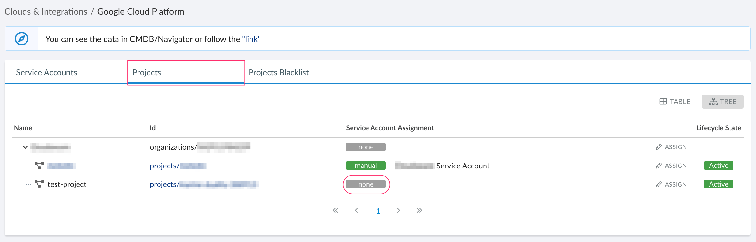Go to the first page using double-left arrows
The width and height of the screenshot is (756, 242).
tap(335, 211)
